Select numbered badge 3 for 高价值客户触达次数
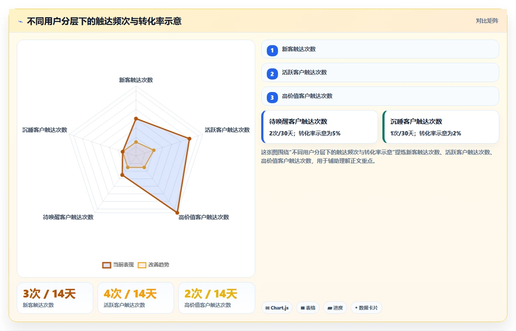Image resolution: width=516 pixels, height=331 pixels. coord(272,97)
